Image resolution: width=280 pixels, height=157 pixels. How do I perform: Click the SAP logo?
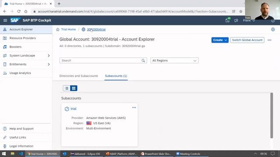[x=15, y=20]
